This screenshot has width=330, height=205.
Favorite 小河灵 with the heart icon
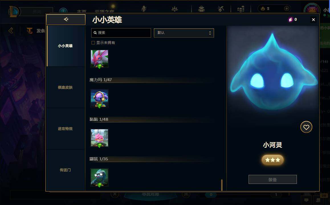(306, 127)
